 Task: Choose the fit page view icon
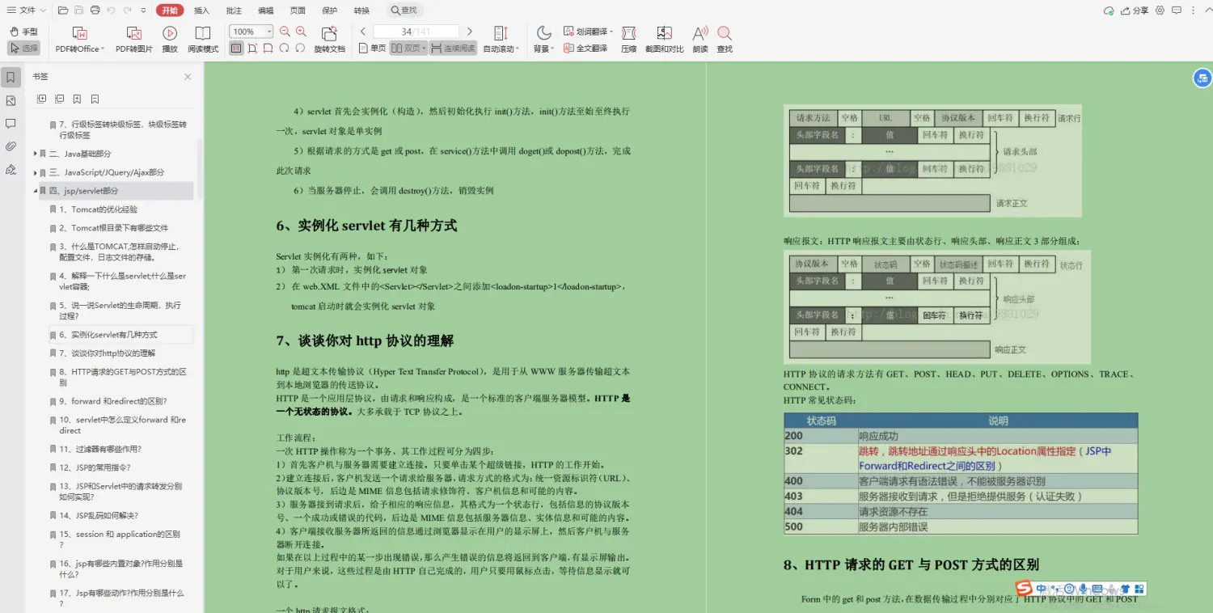pyautogui.click(x=252, y=49)
